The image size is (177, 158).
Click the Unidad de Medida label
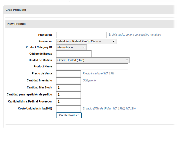point(40,60)
